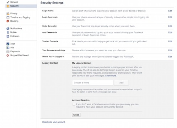Expand Login Approvals with Edit
The image size is (177, 128).
[170, 17]
